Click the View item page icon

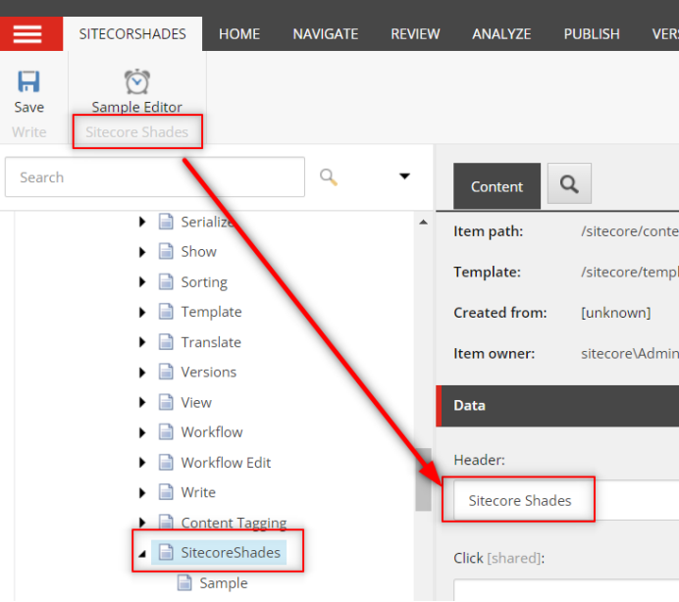pyautogui.click(x=166, y=402)
